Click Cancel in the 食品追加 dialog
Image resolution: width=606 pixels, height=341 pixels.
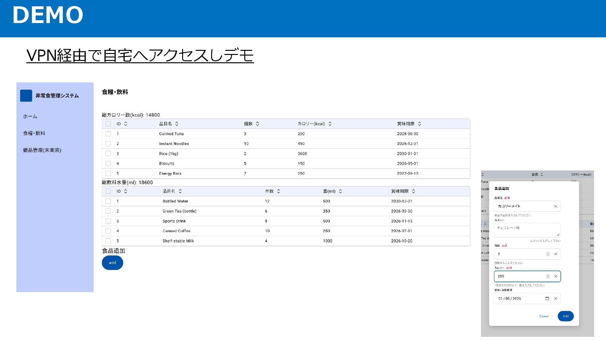click(x=544, y=316)
